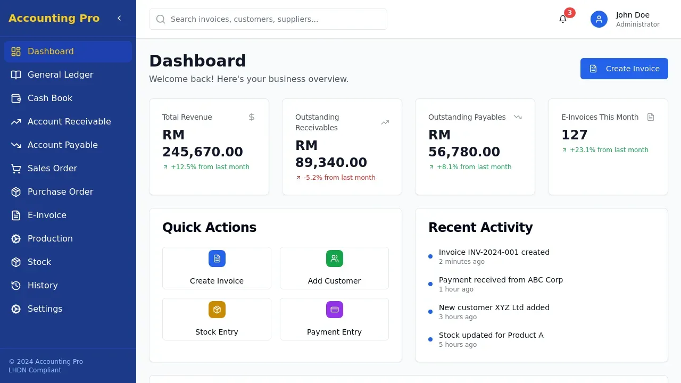
Task: Collapse the sidebar using the chevron
Action: [x=119, y=18]
